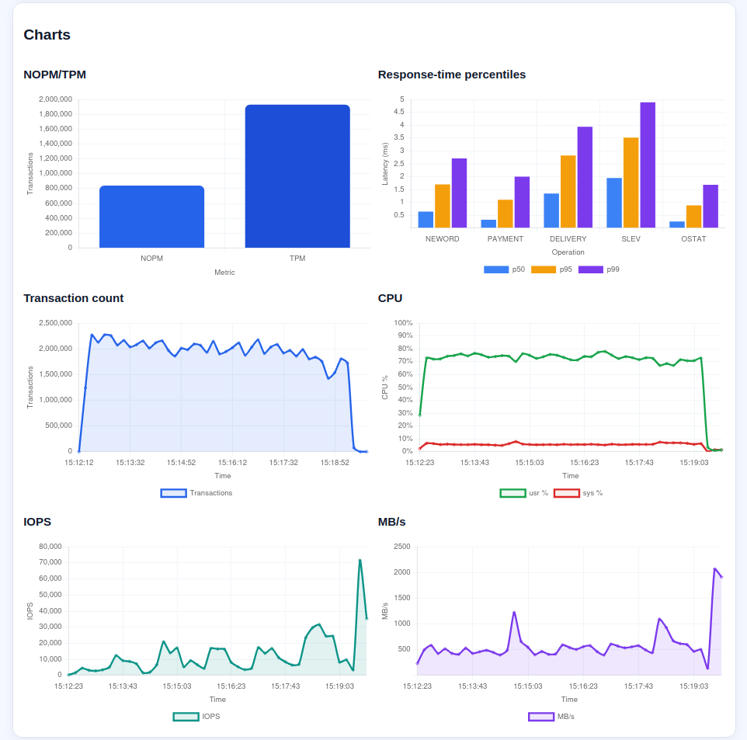Click the 'NEWORD' axis label

click(442, 239)
